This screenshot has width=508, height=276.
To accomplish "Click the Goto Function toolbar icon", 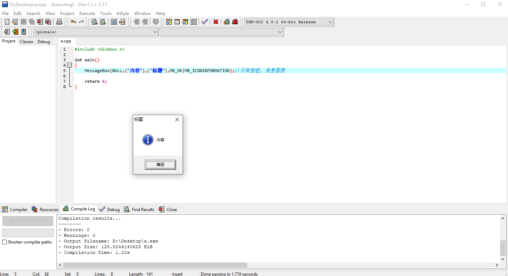I will point(114,22).
